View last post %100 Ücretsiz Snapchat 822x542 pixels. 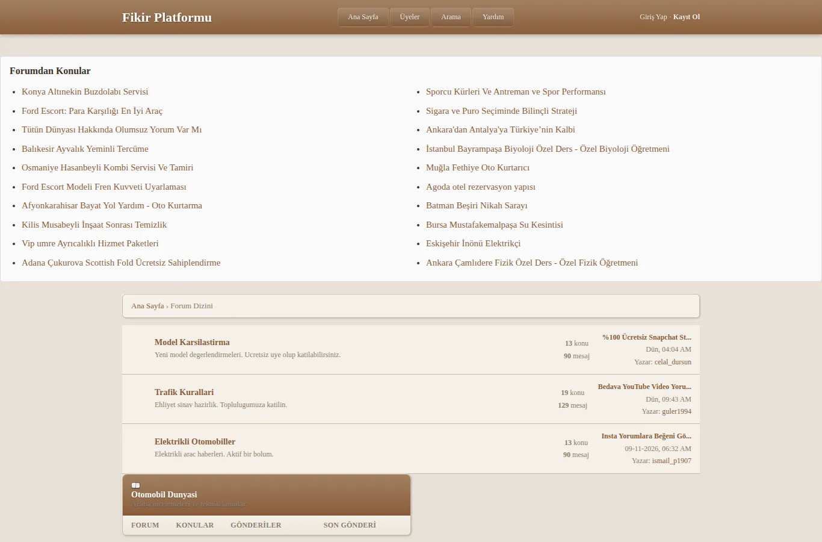coord(647,337)
